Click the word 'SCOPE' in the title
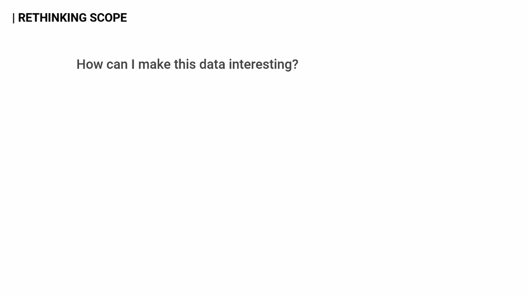The width and height of the screenshot is (529, 297). coord(108,18)
